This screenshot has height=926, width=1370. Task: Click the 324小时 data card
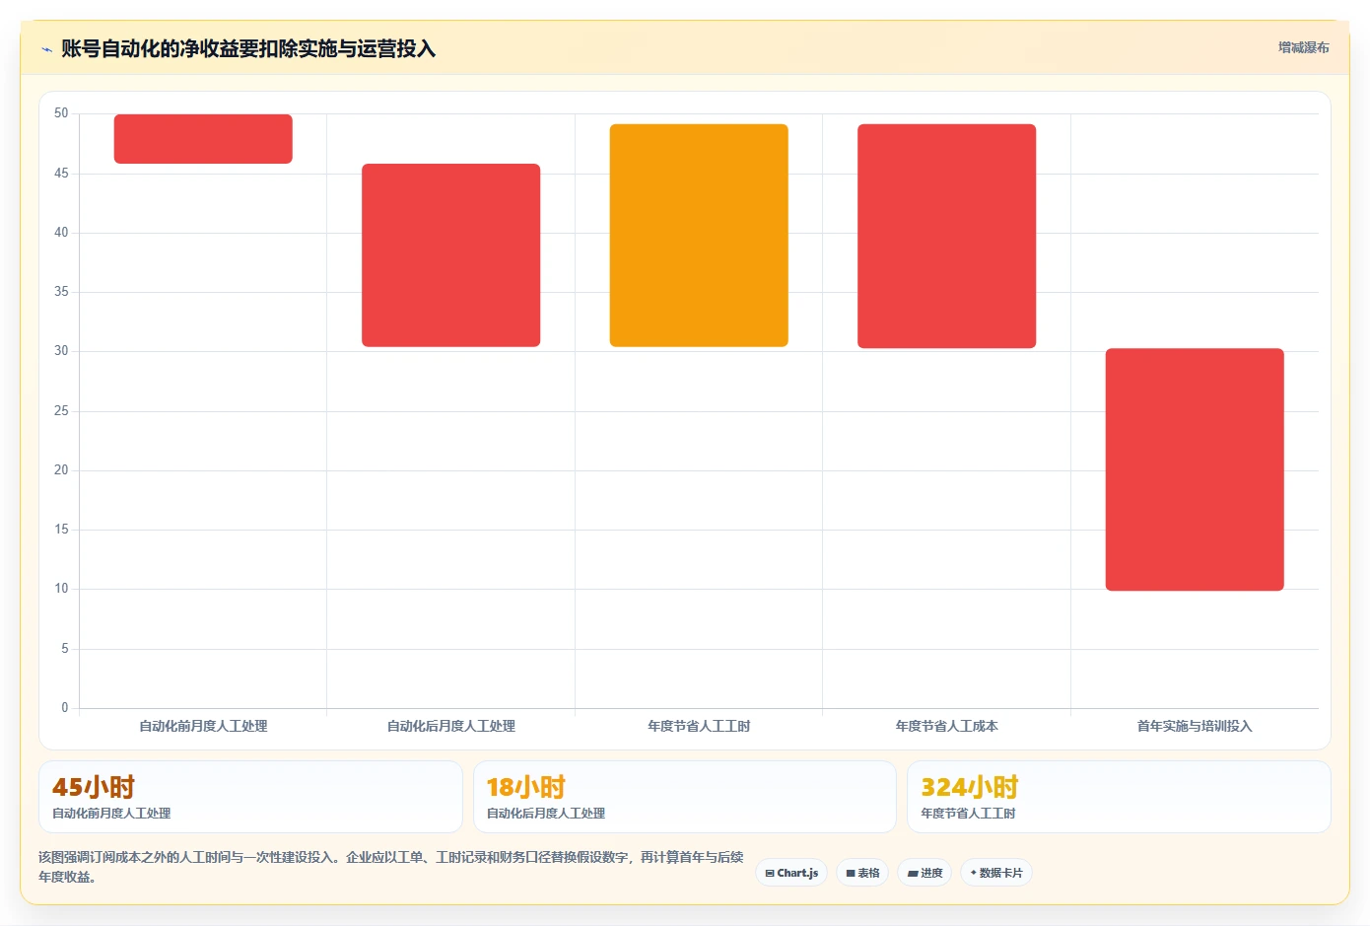click(1119, 797)
